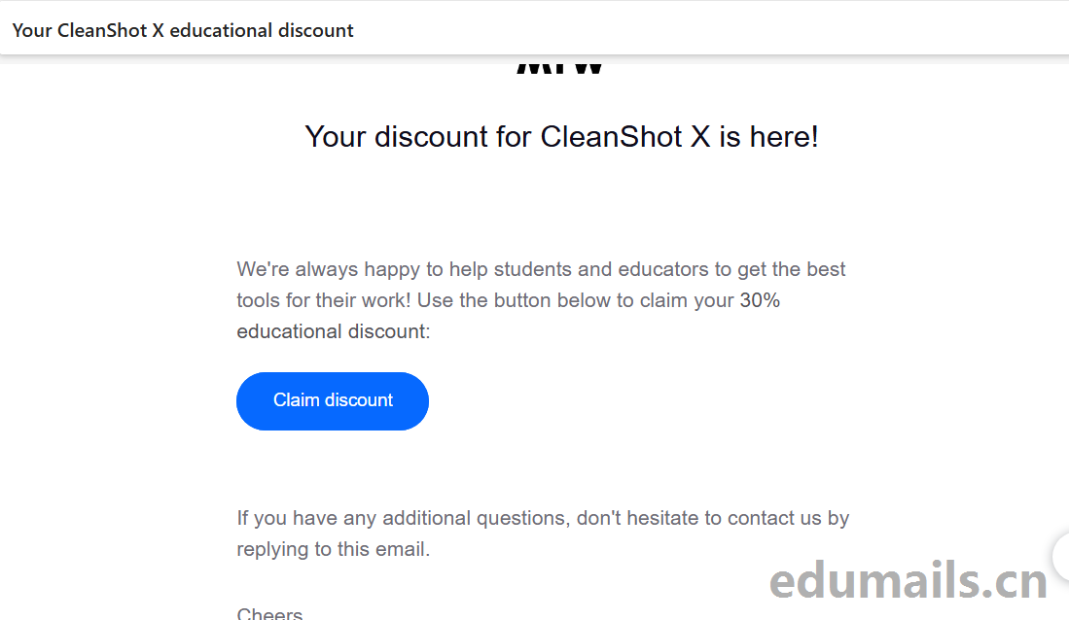Click the words 'get the best' in first line
The image size is (1069, 620).
coord(792,270)
